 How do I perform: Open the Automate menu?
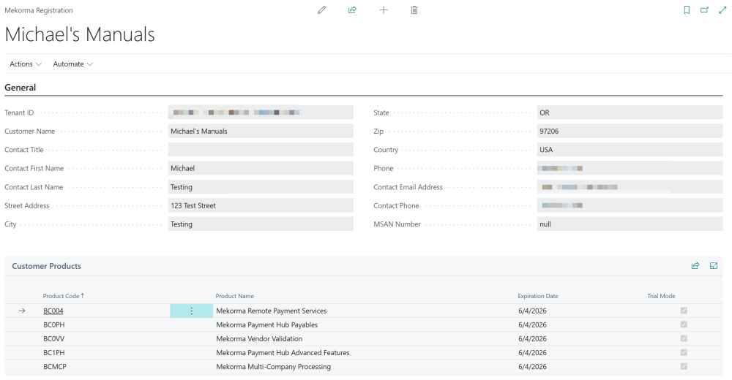click(72, 64)
